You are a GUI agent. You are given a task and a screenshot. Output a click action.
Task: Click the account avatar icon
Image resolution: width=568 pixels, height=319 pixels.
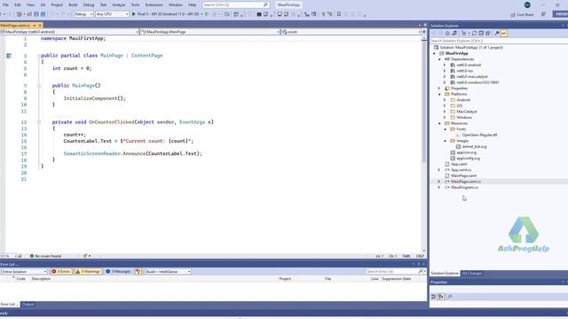[x=527, y=4]
